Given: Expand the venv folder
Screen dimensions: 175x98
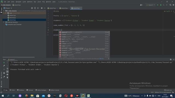Looking at the screenshot, I should (x=6, y=13).
